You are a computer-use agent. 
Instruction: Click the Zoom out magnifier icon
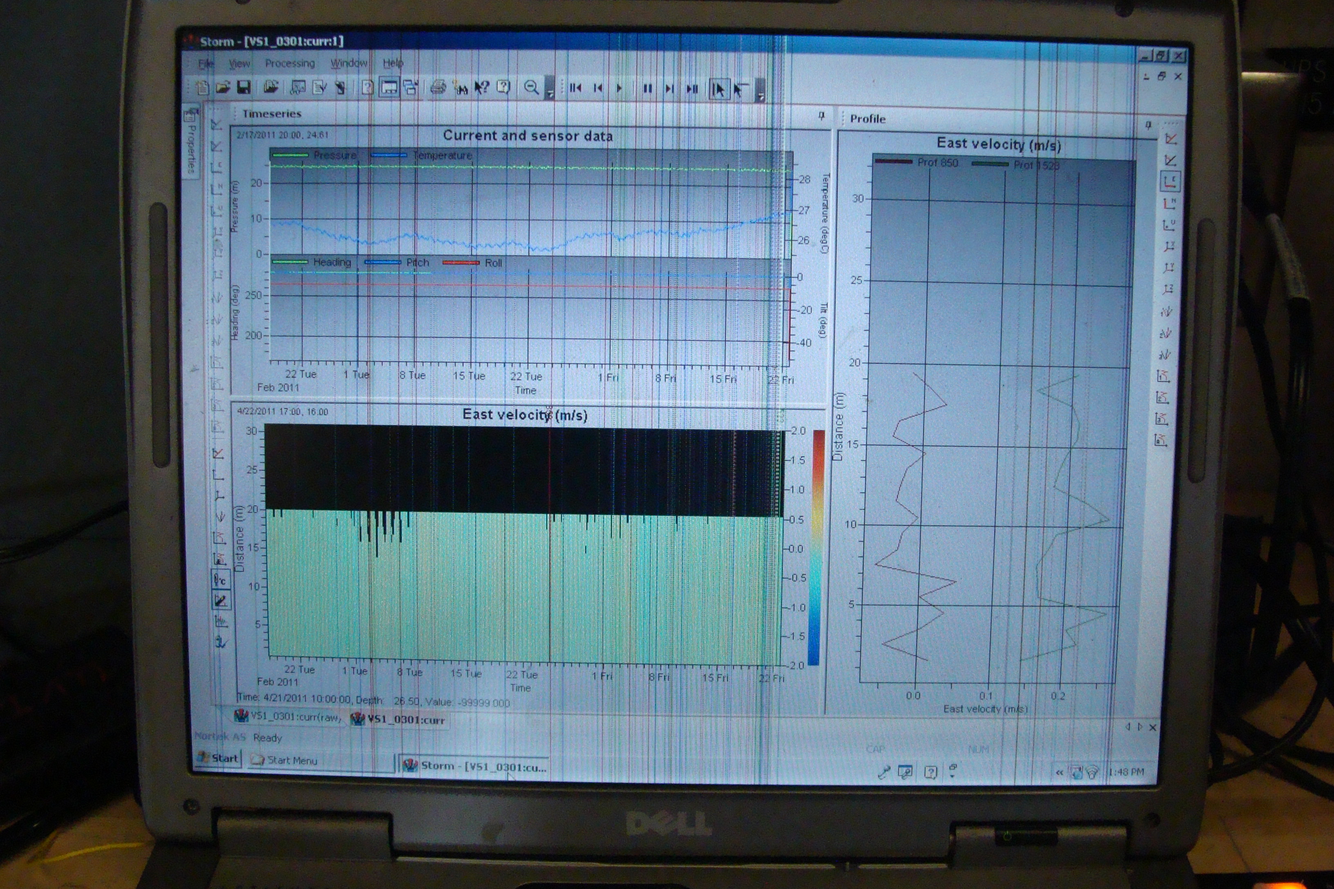pos(531,87)
